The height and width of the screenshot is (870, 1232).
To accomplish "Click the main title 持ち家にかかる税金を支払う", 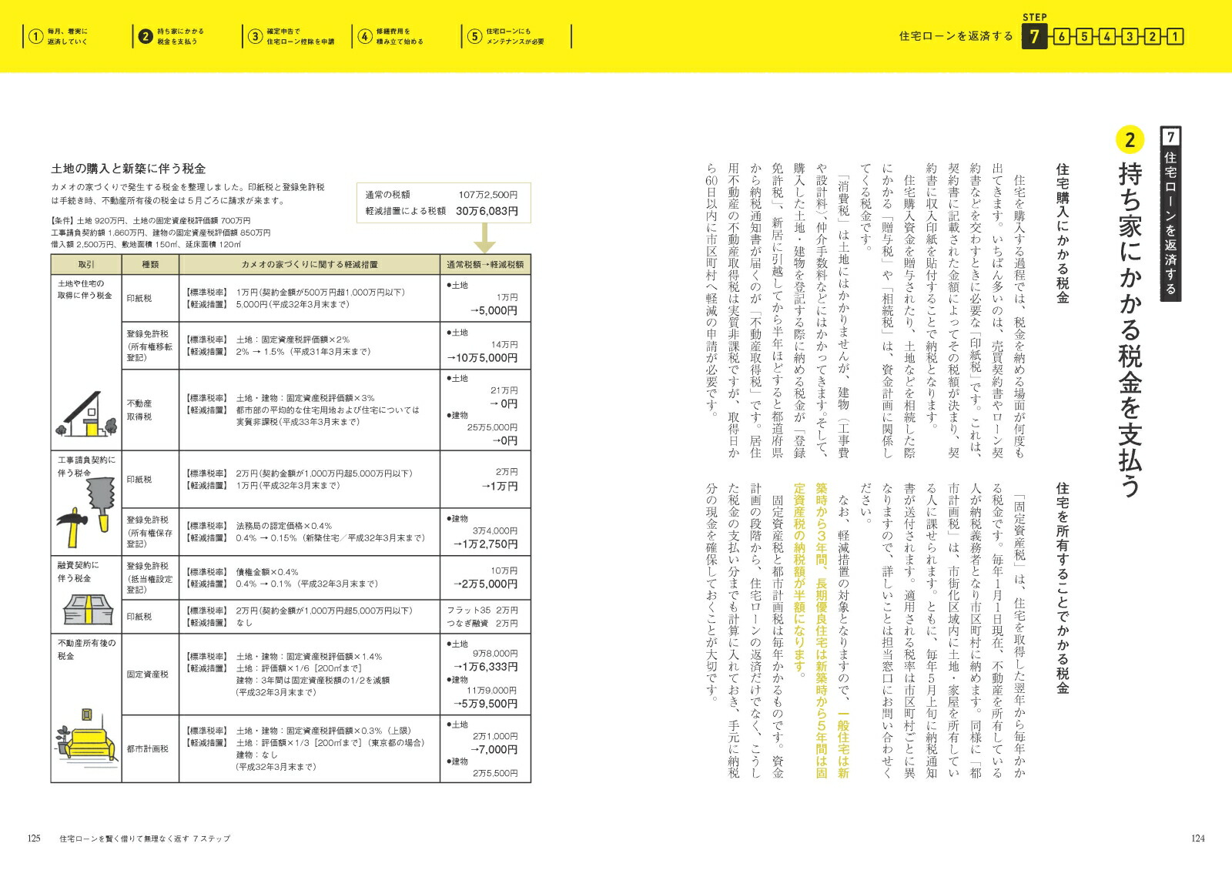I will tap(1130, 330).
